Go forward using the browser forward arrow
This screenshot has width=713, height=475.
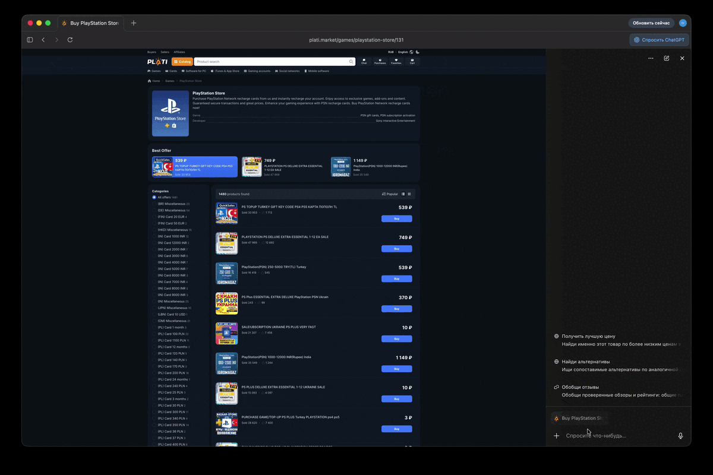click(57, 40)
